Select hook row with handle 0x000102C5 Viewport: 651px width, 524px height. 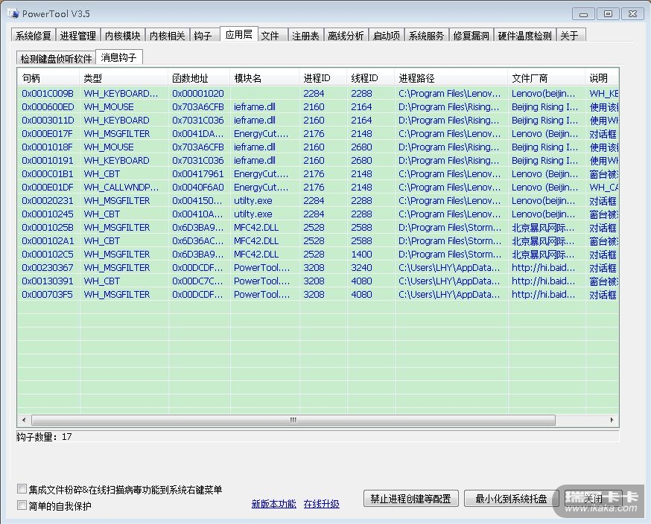[x=318, y=254]
